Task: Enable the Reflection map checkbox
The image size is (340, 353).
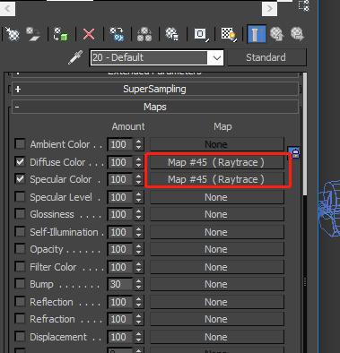Action: [20, 302]
